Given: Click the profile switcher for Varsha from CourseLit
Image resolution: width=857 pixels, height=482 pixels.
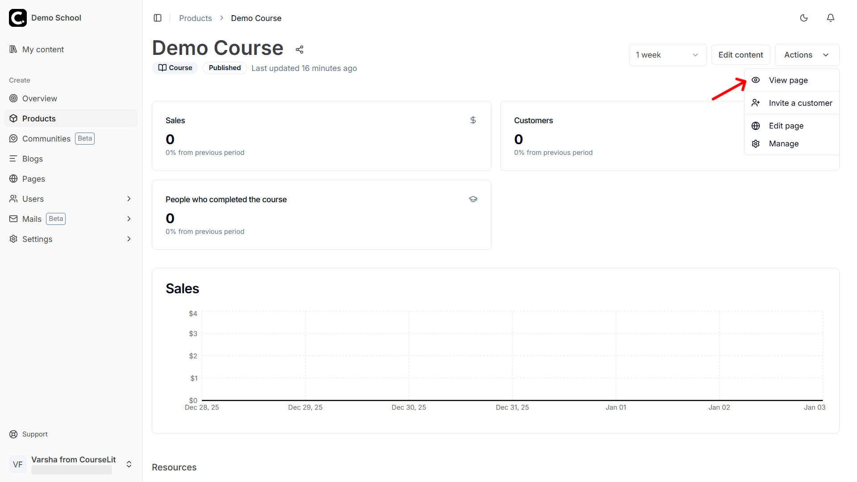Looking at the screenshot, I should pos(129,464).
